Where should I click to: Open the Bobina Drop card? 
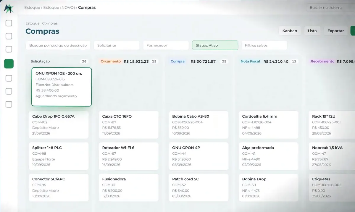tap(269, 187)
